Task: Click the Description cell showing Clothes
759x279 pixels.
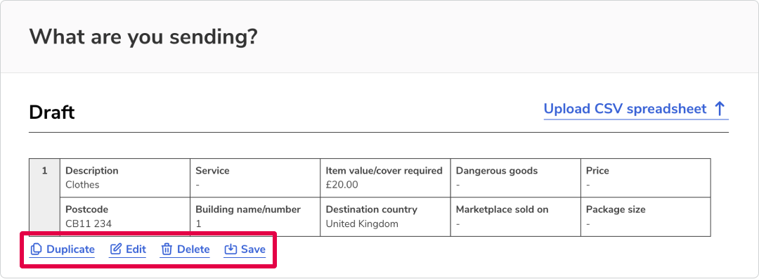Action: (x=125, y=178)
